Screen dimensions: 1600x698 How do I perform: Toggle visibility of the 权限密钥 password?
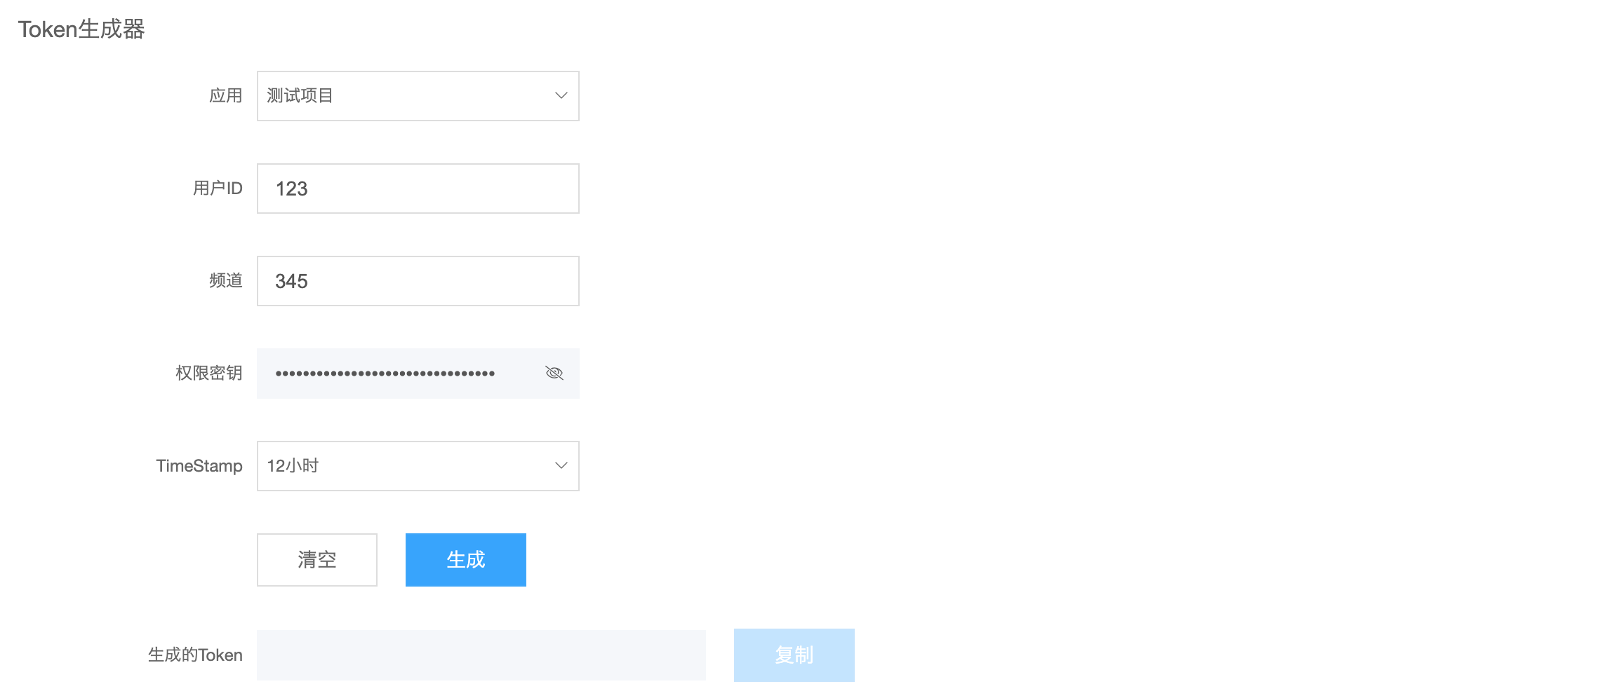554,373
